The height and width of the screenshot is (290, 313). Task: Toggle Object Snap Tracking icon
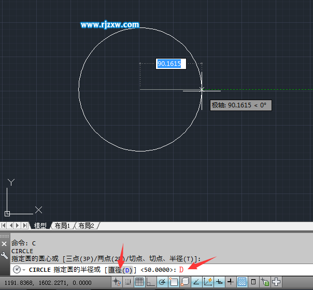[x=196, y=282]
